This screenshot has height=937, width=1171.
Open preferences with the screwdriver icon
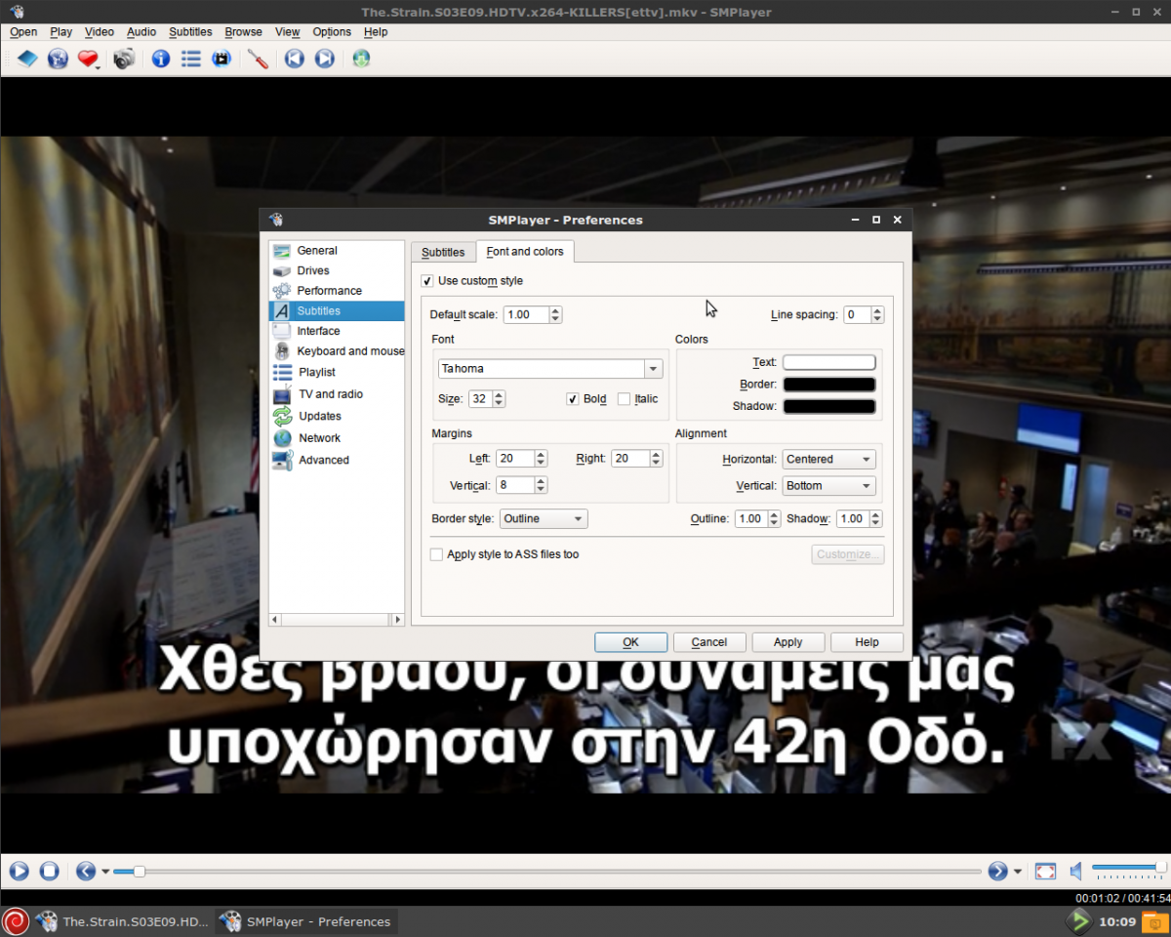259,59
